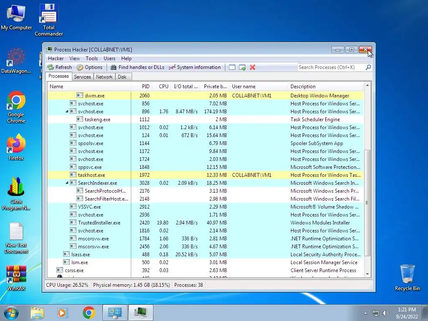Collapse the svchost.exe PID 896 tree

tap(67, 112)
